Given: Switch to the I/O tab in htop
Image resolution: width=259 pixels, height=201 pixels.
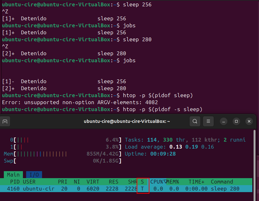Looking at the screenshot, I should point(34,175).
